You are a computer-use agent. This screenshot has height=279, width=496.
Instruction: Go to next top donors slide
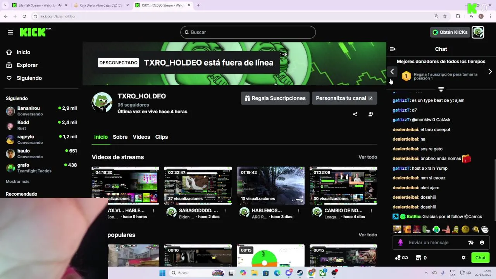490,72
